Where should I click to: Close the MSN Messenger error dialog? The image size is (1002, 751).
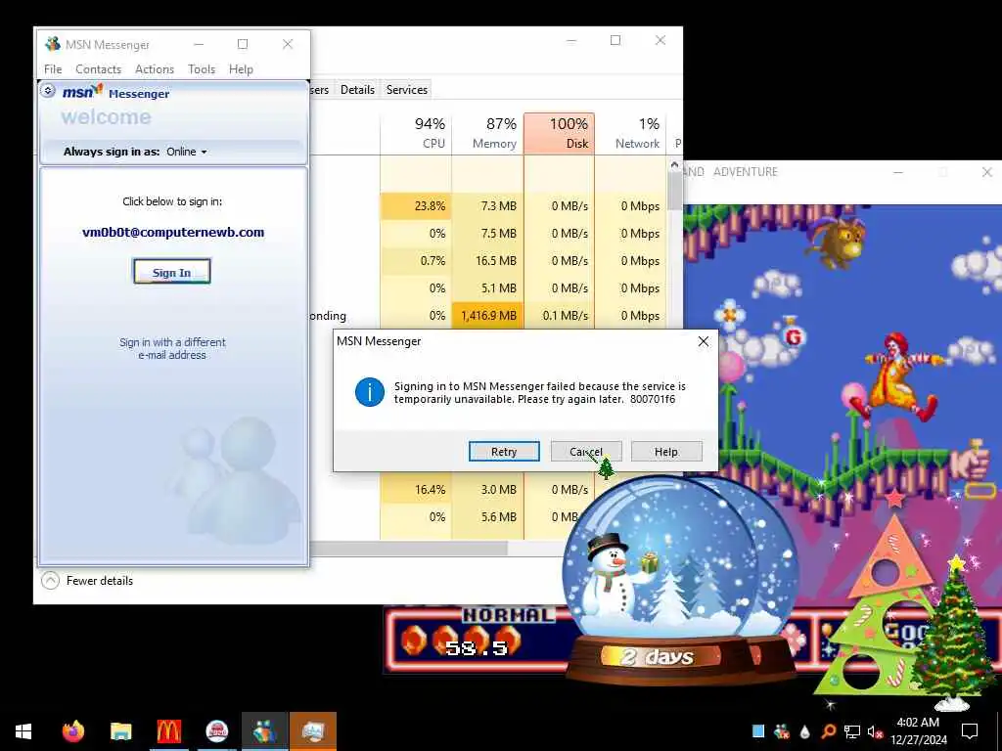pos(703,341)
